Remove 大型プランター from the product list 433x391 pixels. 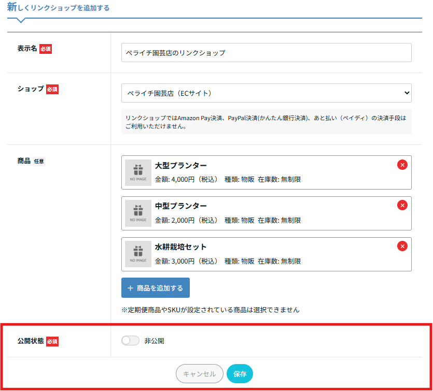(x=402, y=165)
